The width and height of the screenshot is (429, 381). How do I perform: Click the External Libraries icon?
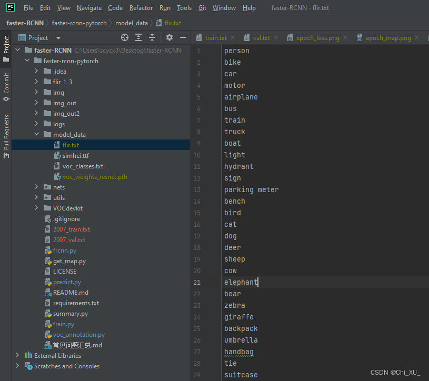(x=28, y=356)
